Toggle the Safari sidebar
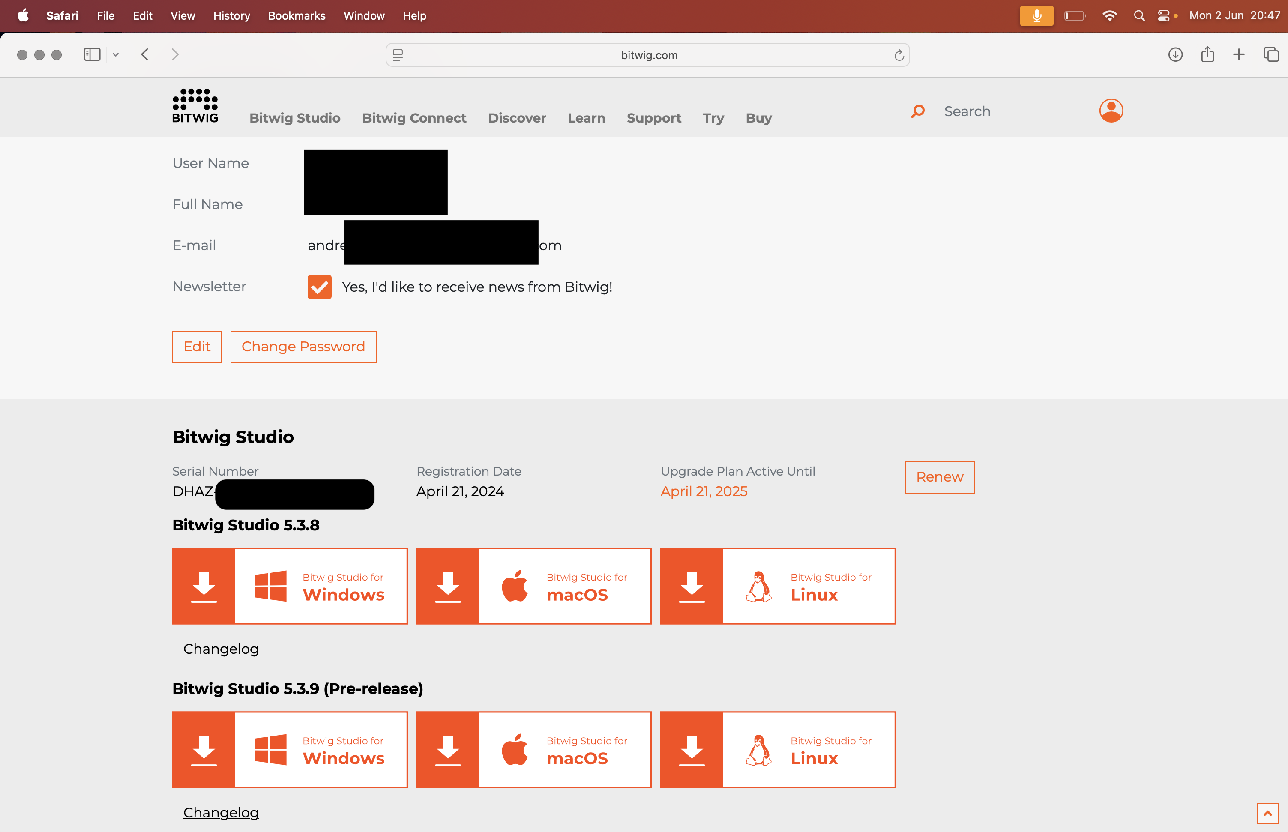 point(92,54)
